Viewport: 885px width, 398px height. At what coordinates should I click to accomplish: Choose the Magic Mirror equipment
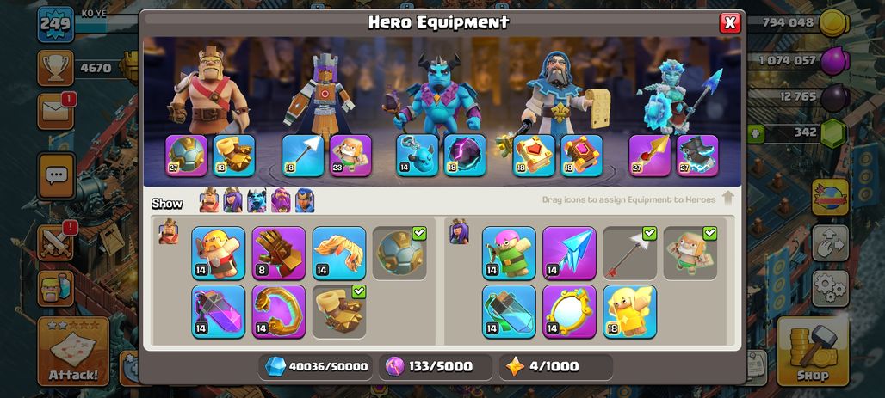click(569, 311)
